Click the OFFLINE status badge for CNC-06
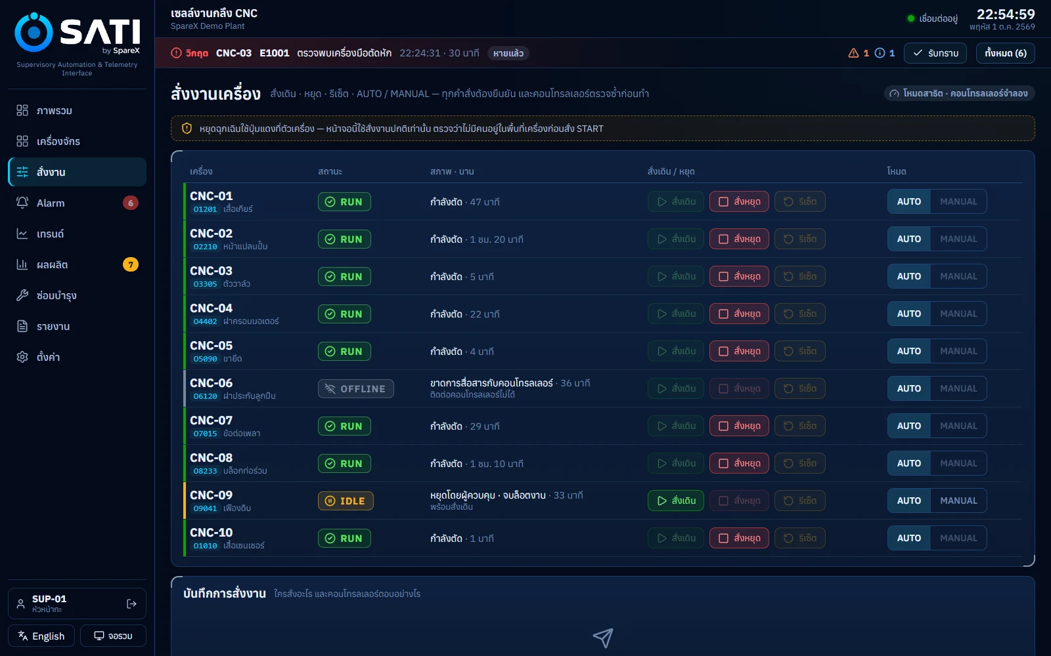 356,389
